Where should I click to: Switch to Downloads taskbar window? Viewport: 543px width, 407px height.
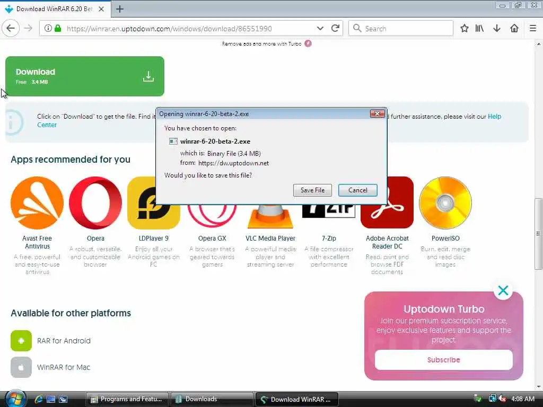click(x=212, y=399)
